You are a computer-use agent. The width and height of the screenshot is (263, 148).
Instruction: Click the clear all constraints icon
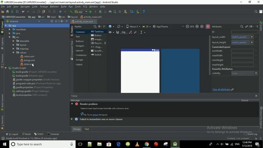130,32
